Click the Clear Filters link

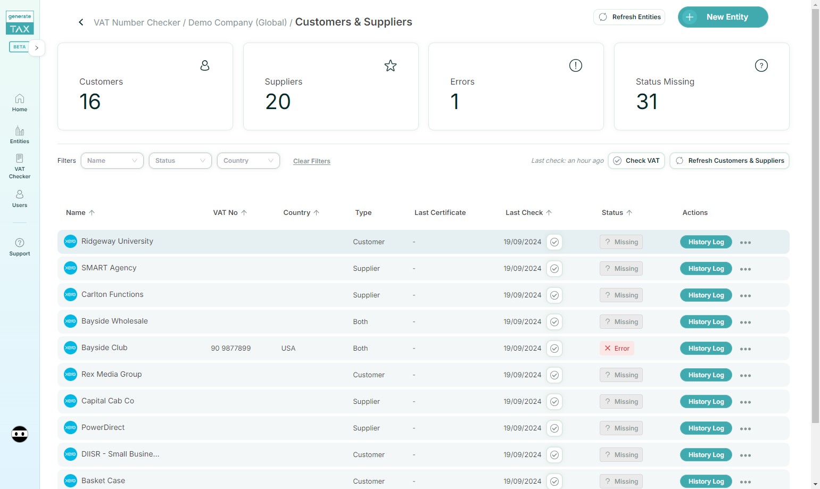pos(312,161)
